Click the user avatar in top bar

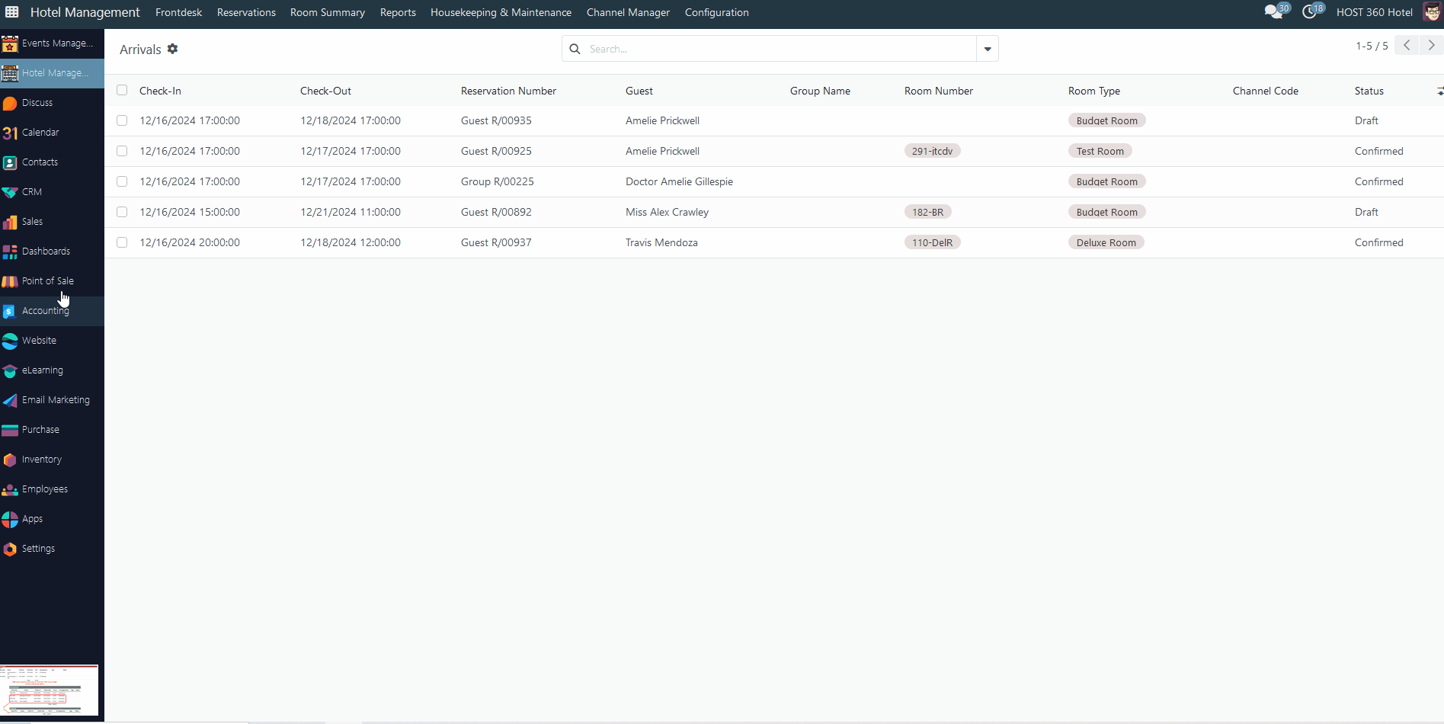pyautogui.click(x=1432, y=12)
